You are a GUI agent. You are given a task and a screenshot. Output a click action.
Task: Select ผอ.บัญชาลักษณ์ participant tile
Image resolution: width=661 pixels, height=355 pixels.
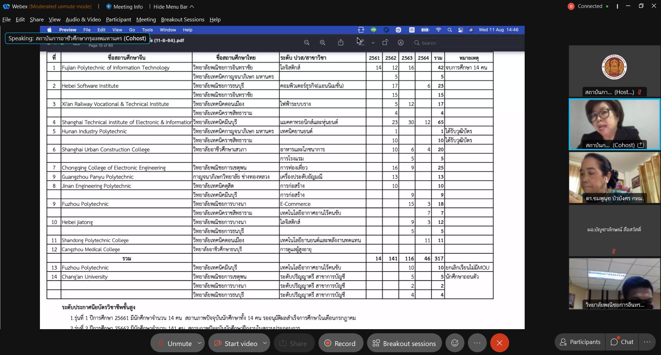click(x=614, y=231)
